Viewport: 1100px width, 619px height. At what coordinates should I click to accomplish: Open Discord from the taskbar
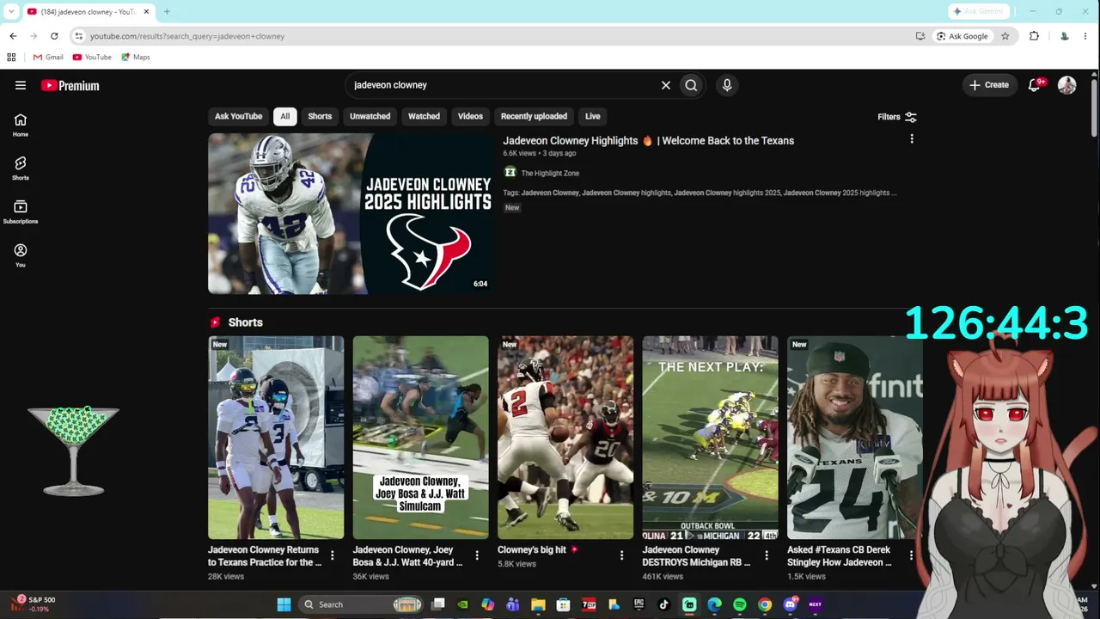pyautogui.click(x=791, y=604)
